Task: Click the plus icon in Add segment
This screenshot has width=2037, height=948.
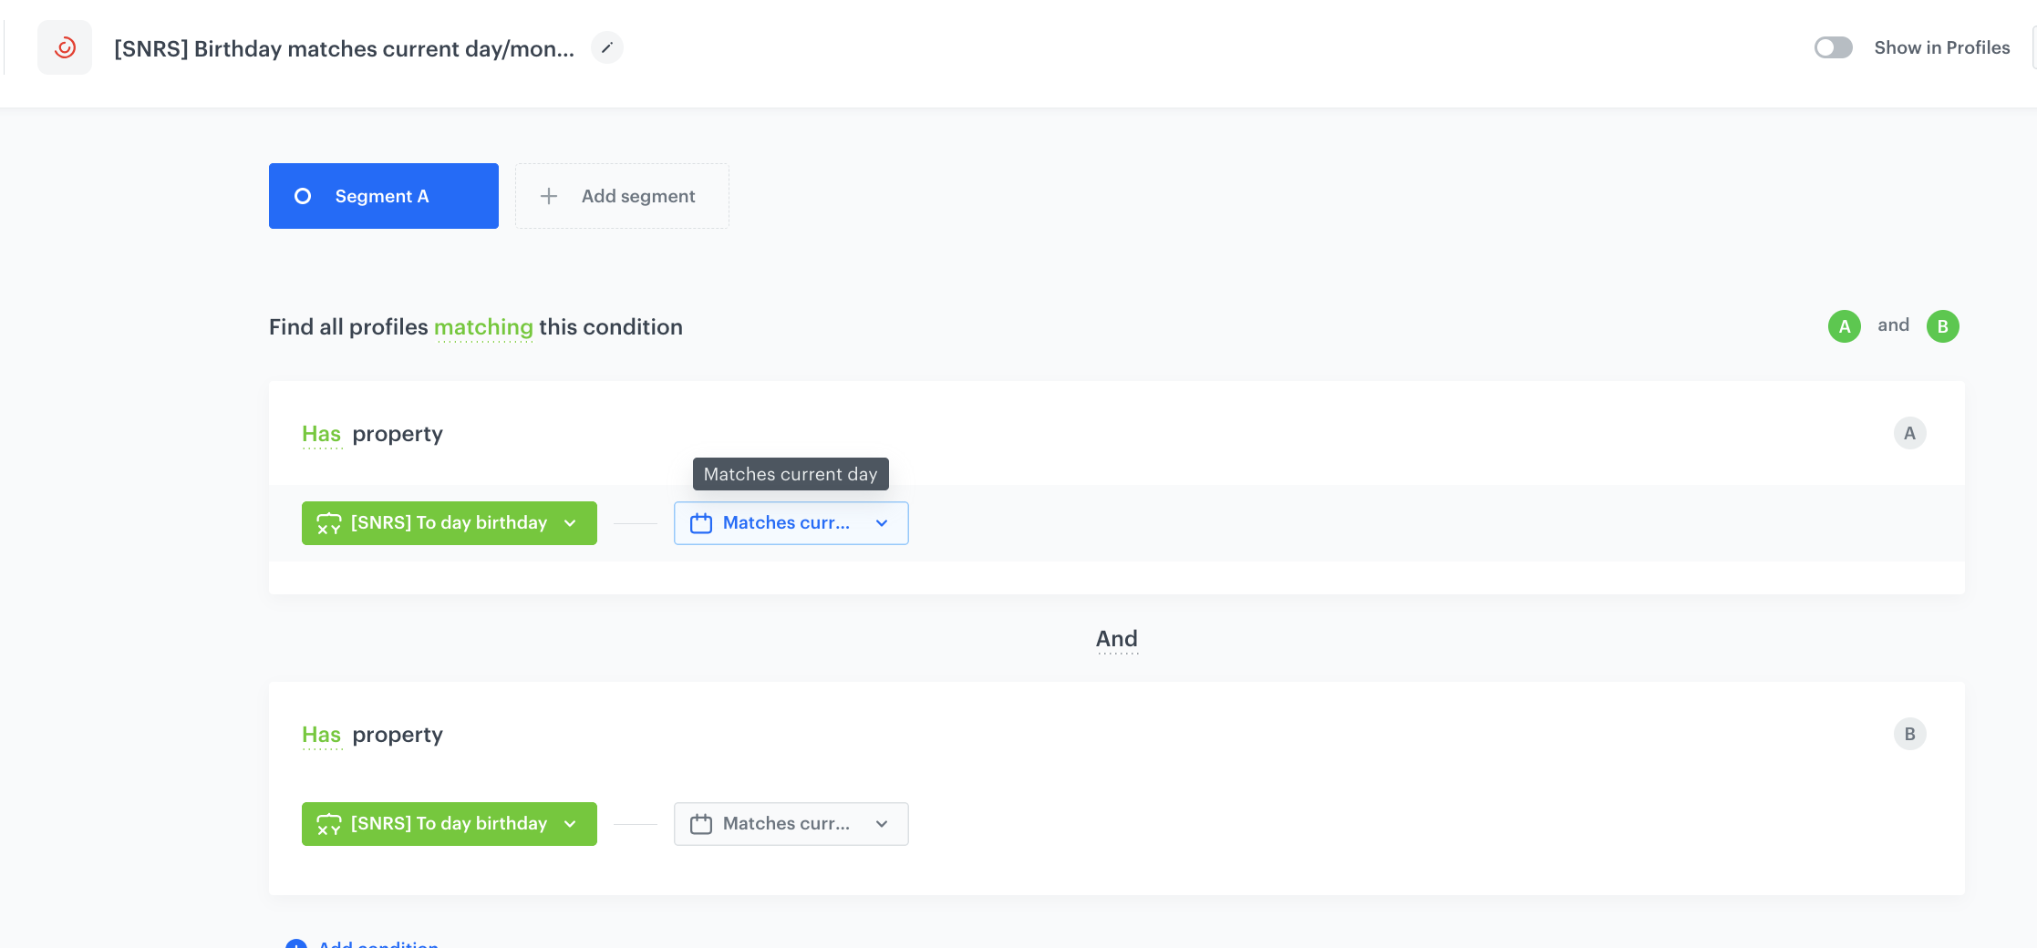Action: [549, 196]
